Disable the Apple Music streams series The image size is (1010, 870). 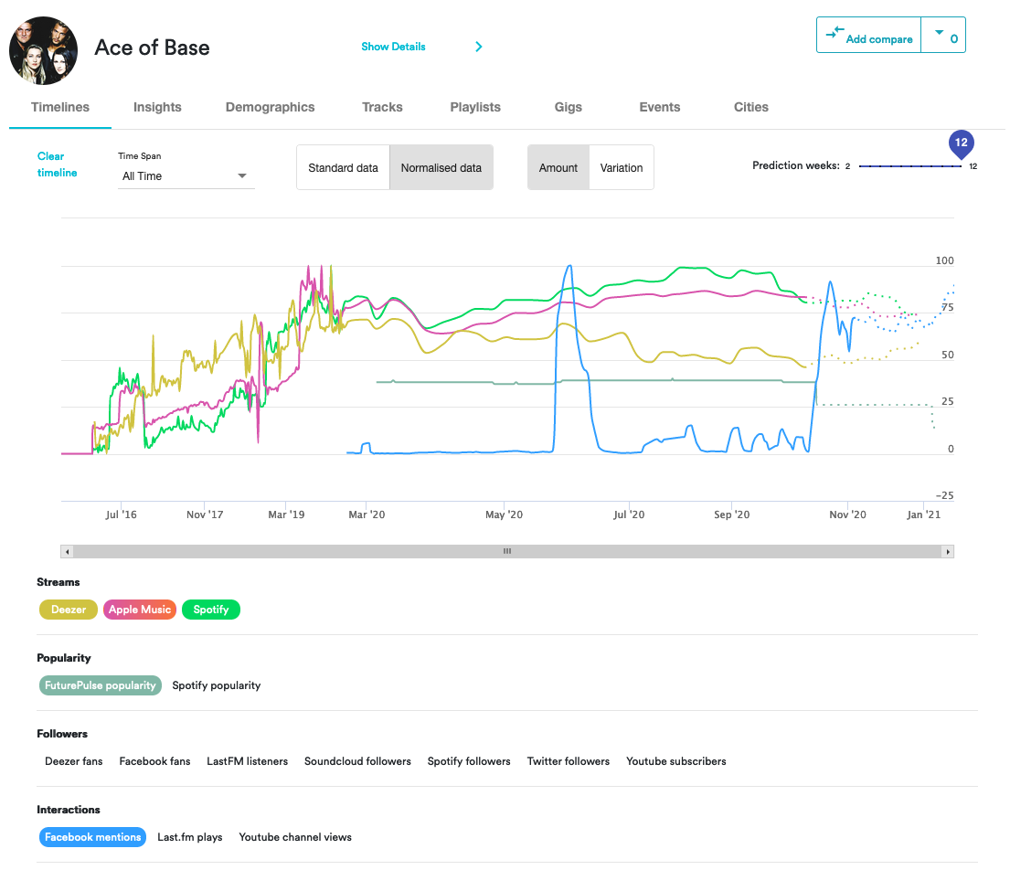tap(140, 610)
